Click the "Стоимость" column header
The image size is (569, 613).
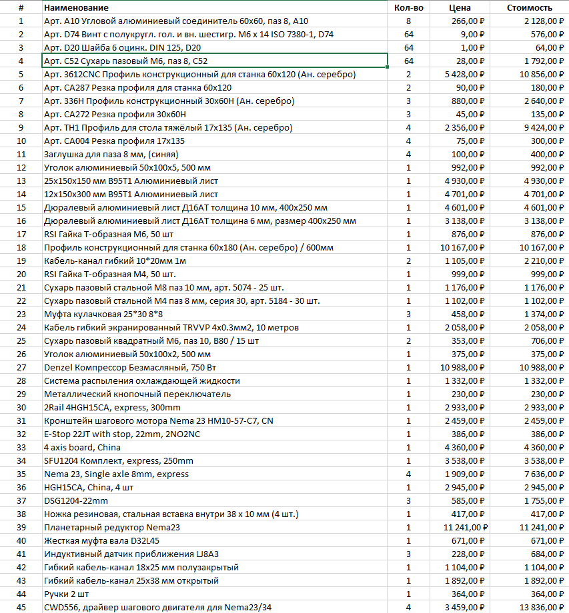click(x=530, y=8)
